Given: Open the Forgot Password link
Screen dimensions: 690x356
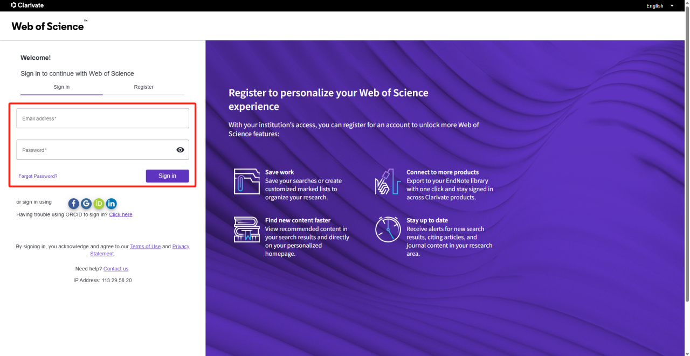Looking at the screenshot, I should [x=38, y=176].
